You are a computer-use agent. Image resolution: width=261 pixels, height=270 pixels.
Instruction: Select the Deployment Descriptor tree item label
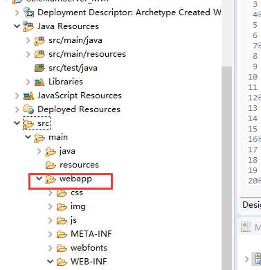129,12
